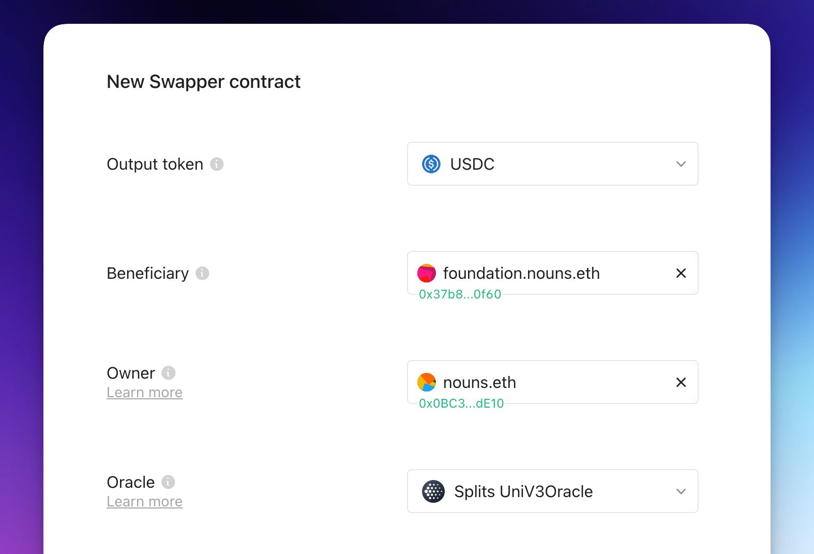This screenshot has height=554, width=814.
Task: Expand the Output token chevron
Action: click(681, 164)
